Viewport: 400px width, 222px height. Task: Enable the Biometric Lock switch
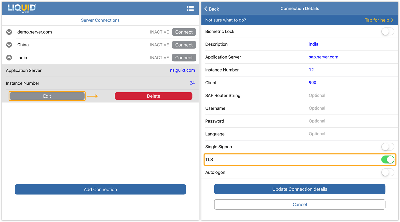[x=387, y=32]
